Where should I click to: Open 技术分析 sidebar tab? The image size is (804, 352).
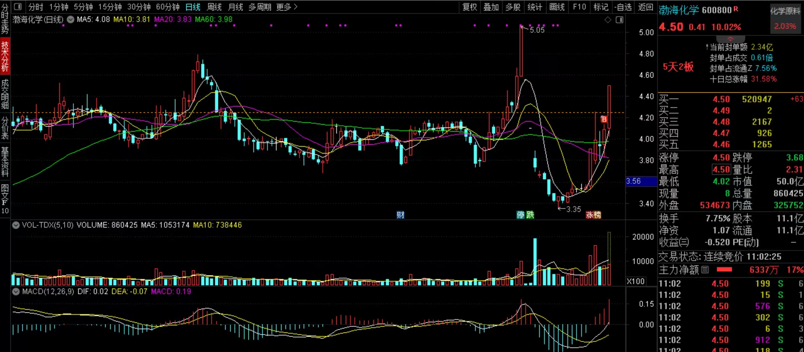coord(5,56)
